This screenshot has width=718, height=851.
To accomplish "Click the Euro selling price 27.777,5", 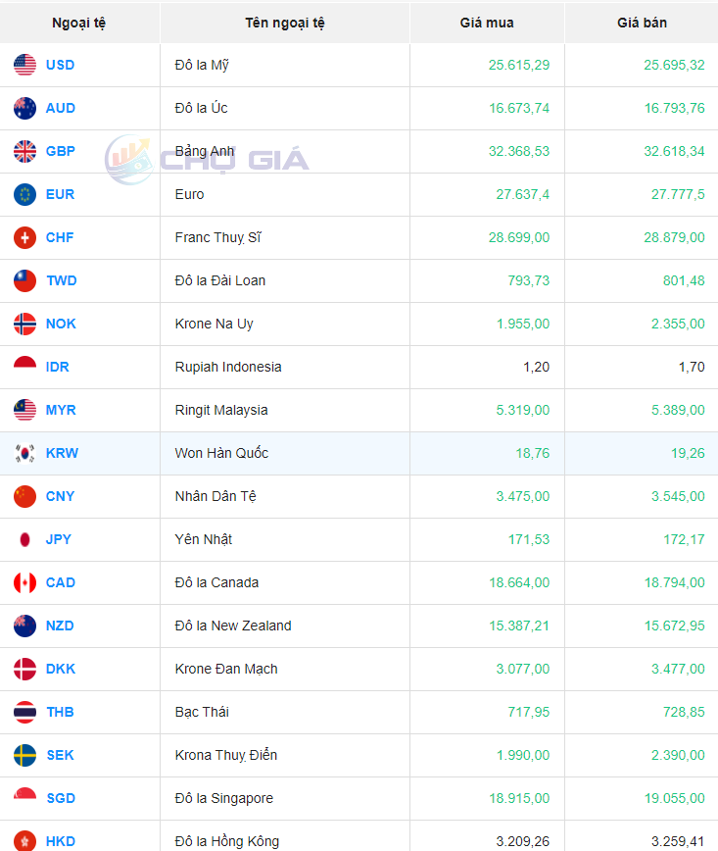I will [x=677, y=194].
